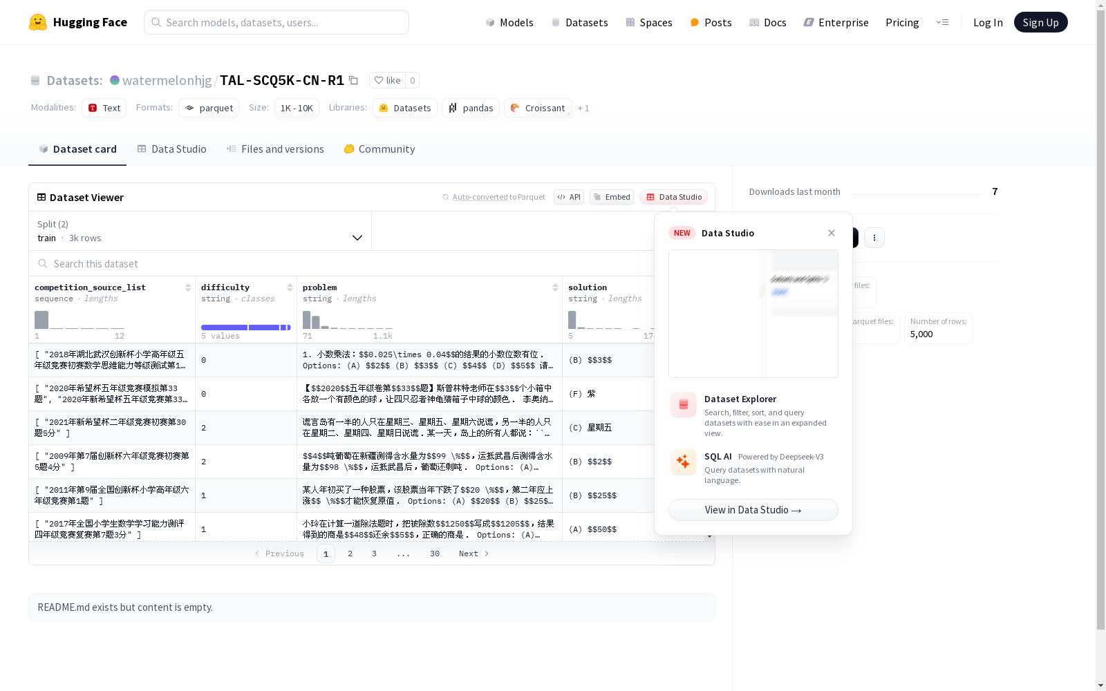Expand the Split train dropdown
The width and height of the screenshot is (1106, 691).
click(x=200, y=231)
